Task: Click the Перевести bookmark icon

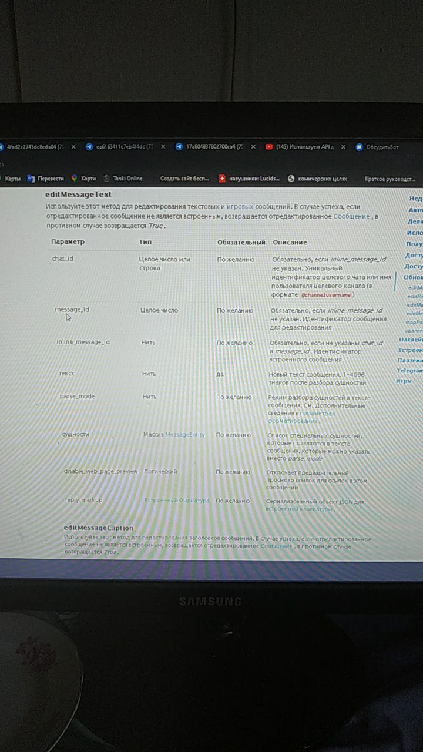Action: 31,178
